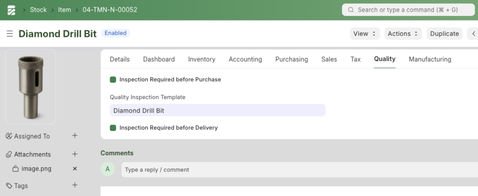
Task: Open Quality Inspection Template field
Action: (218, 110)
